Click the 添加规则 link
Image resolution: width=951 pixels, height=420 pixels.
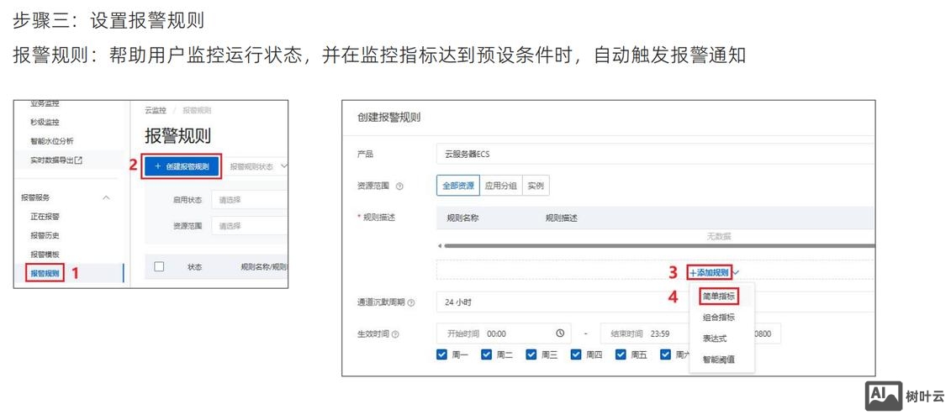(x=709, y=273)
